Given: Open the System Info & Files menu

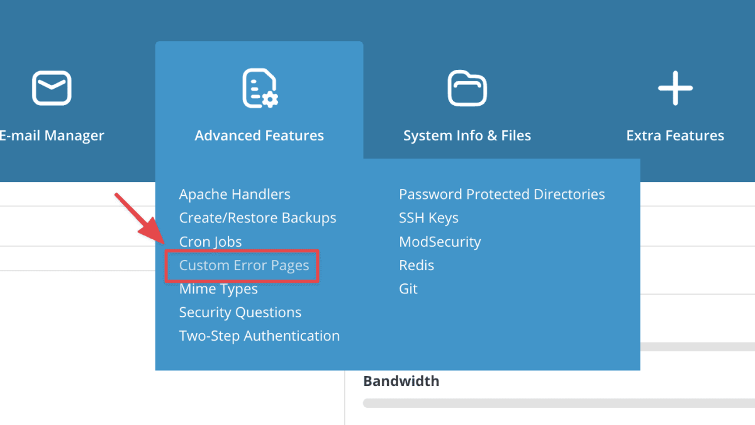Looking at the screenshot, I should coord(467,135).
